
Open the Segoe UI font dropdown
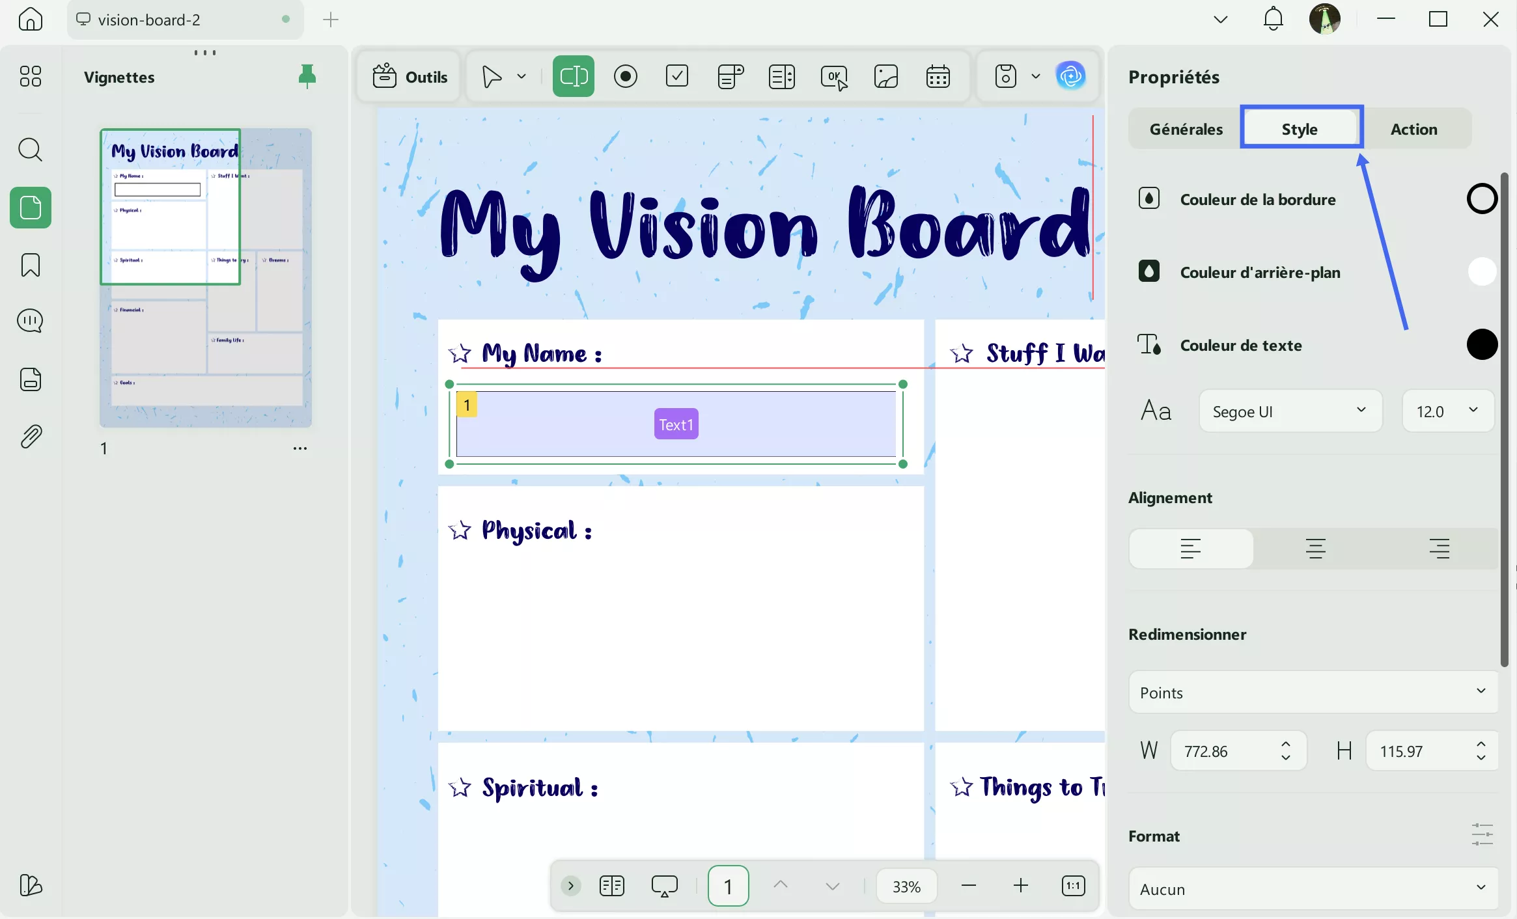[1290, 411]
